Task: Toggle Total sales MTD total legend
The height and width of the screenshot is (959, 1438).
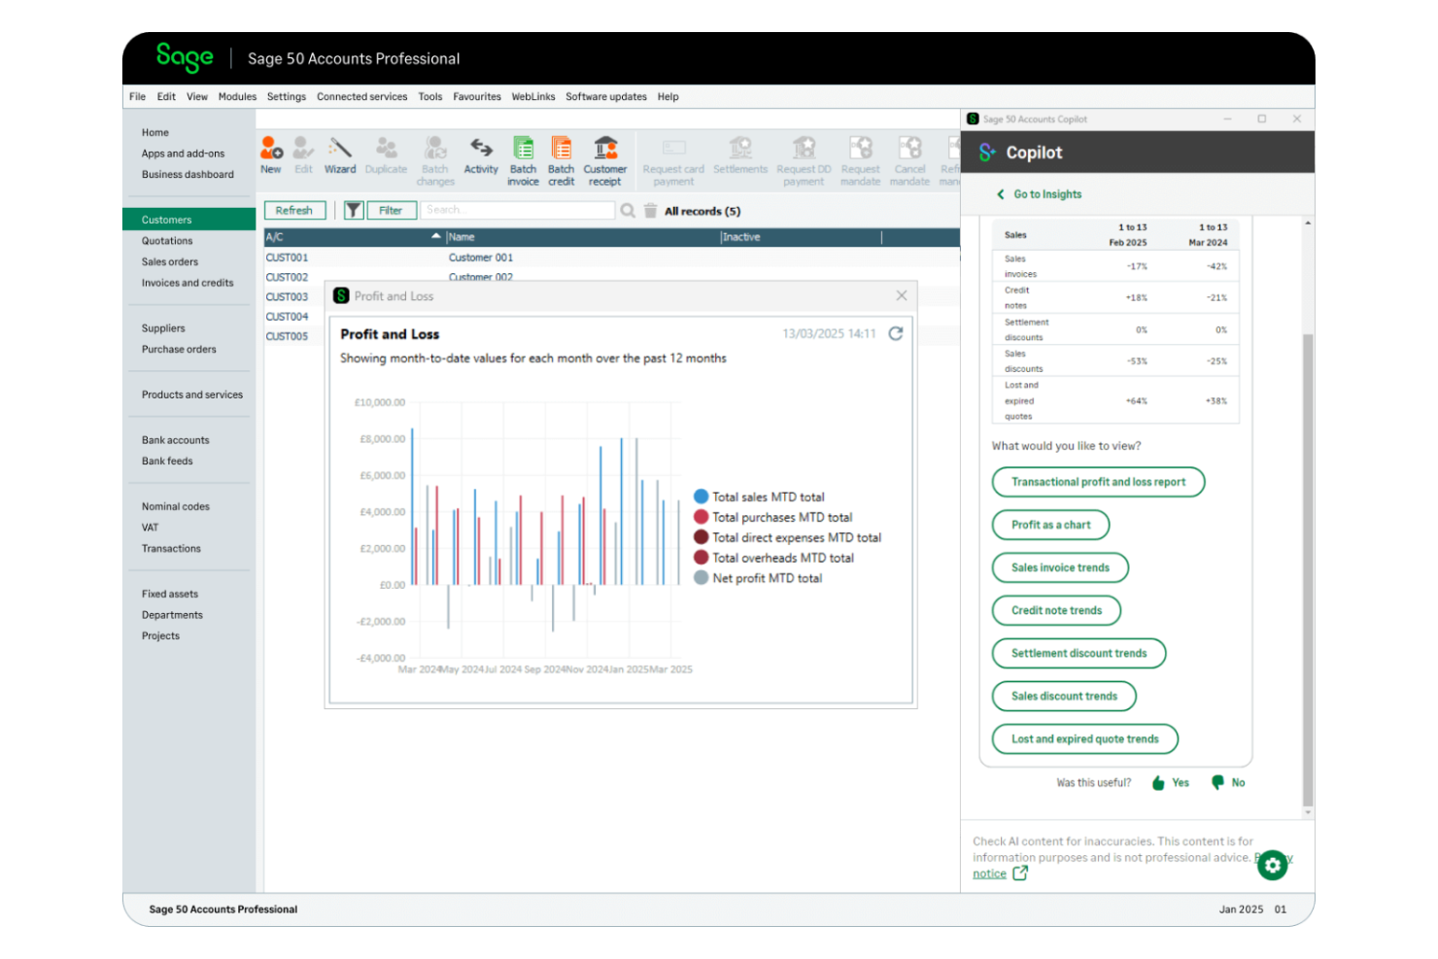Action: click(759, 497)
